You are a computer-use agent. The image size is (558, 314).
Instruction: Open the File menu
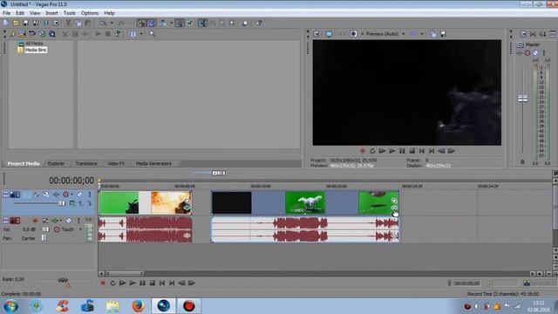(6, 13)
